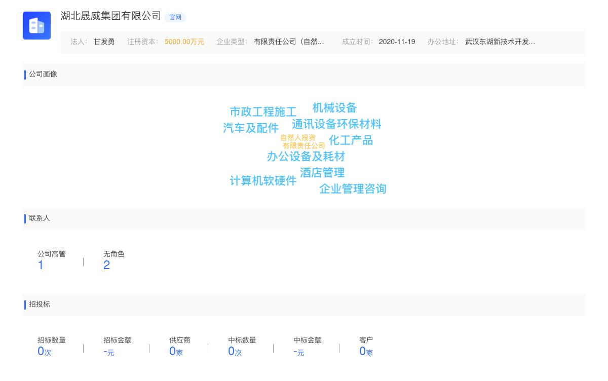608x381 pixels.
Task: Click 招标金额 value -元
Action: 109,352
